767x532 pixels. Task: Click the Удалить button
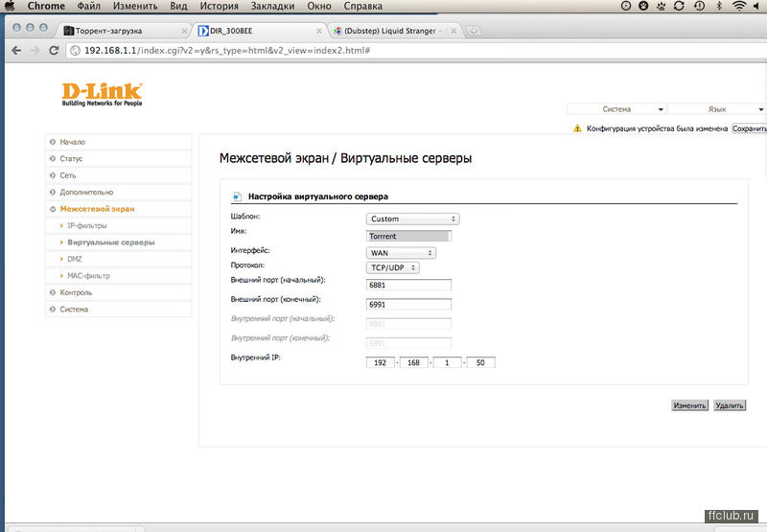pyautogui.click(x=730, y=405)
